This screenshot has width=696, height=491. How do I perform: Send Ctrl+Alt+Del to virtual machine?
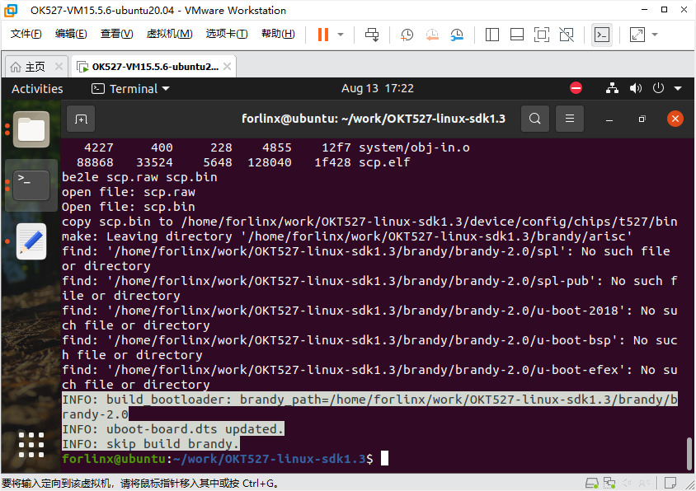point(372,35)
